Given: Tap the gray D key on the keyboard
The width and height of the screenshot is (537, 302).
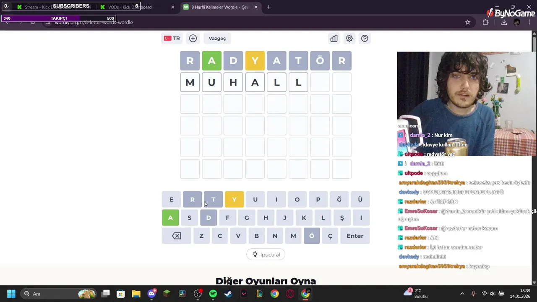Looking at the screenshot, I should point(209,218).
